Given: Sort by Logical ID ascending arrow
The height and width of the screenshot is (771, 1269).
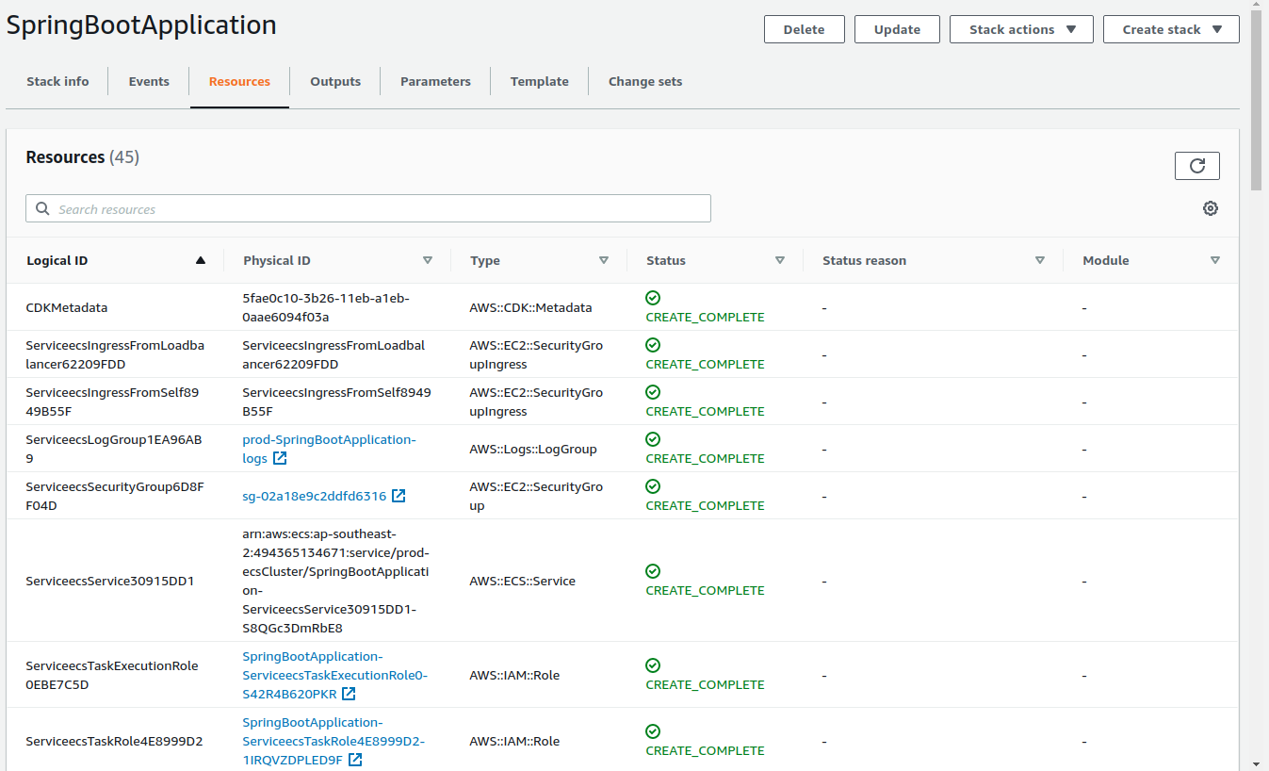Looking at the screenshot, I should [x=200, y=260].
